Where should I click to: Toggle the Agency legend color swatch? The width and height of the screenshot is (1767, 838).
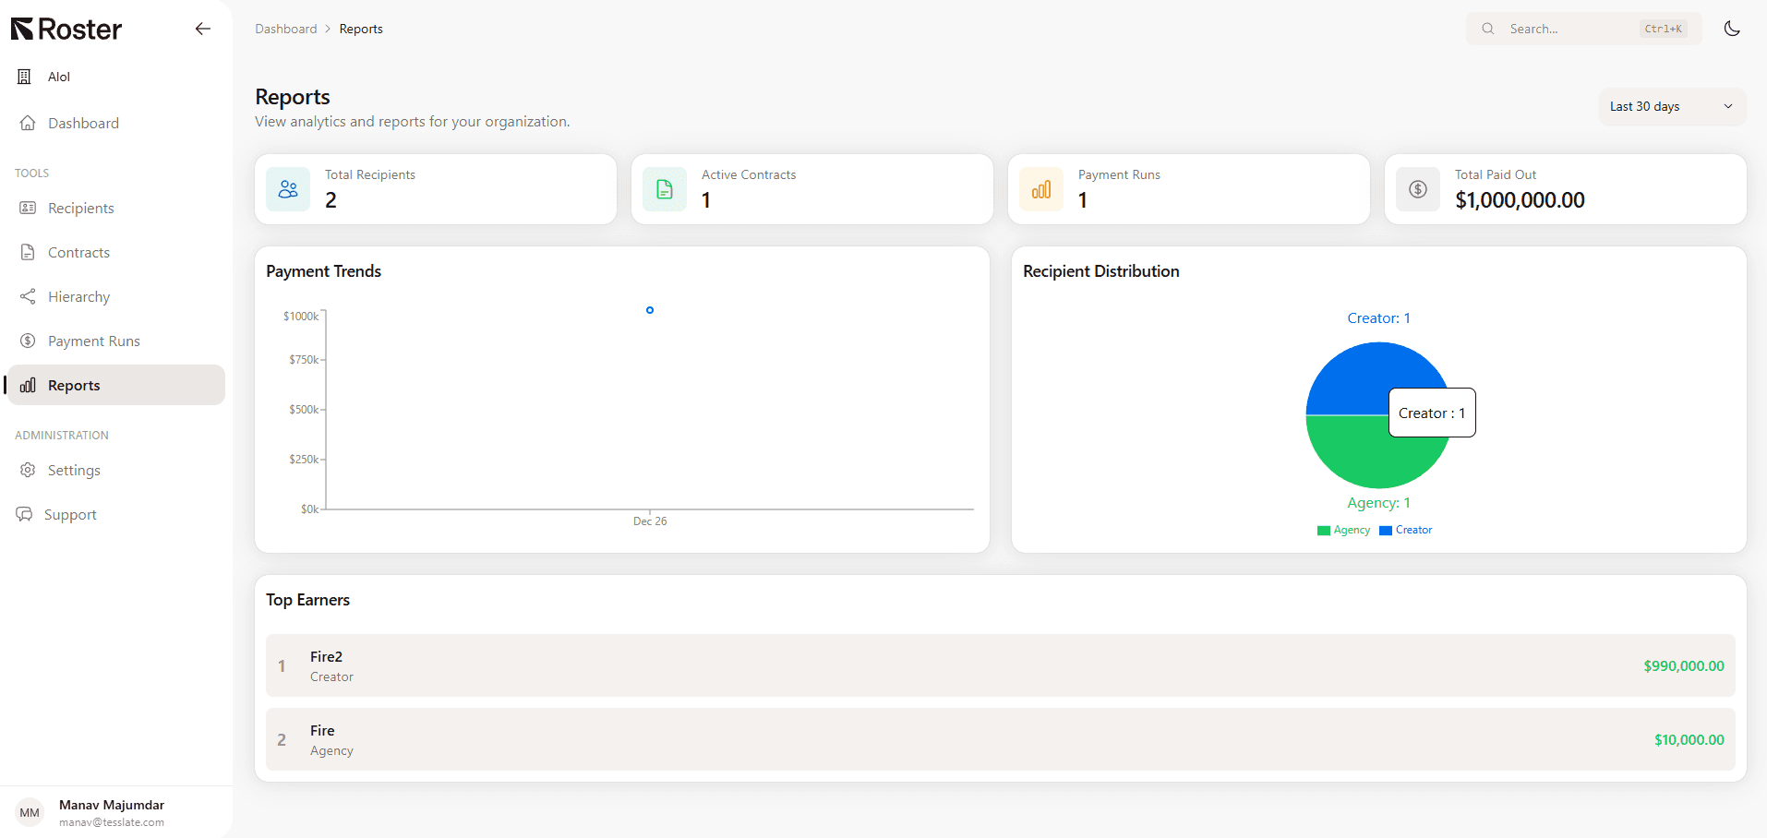click(x=1324, y=531)
